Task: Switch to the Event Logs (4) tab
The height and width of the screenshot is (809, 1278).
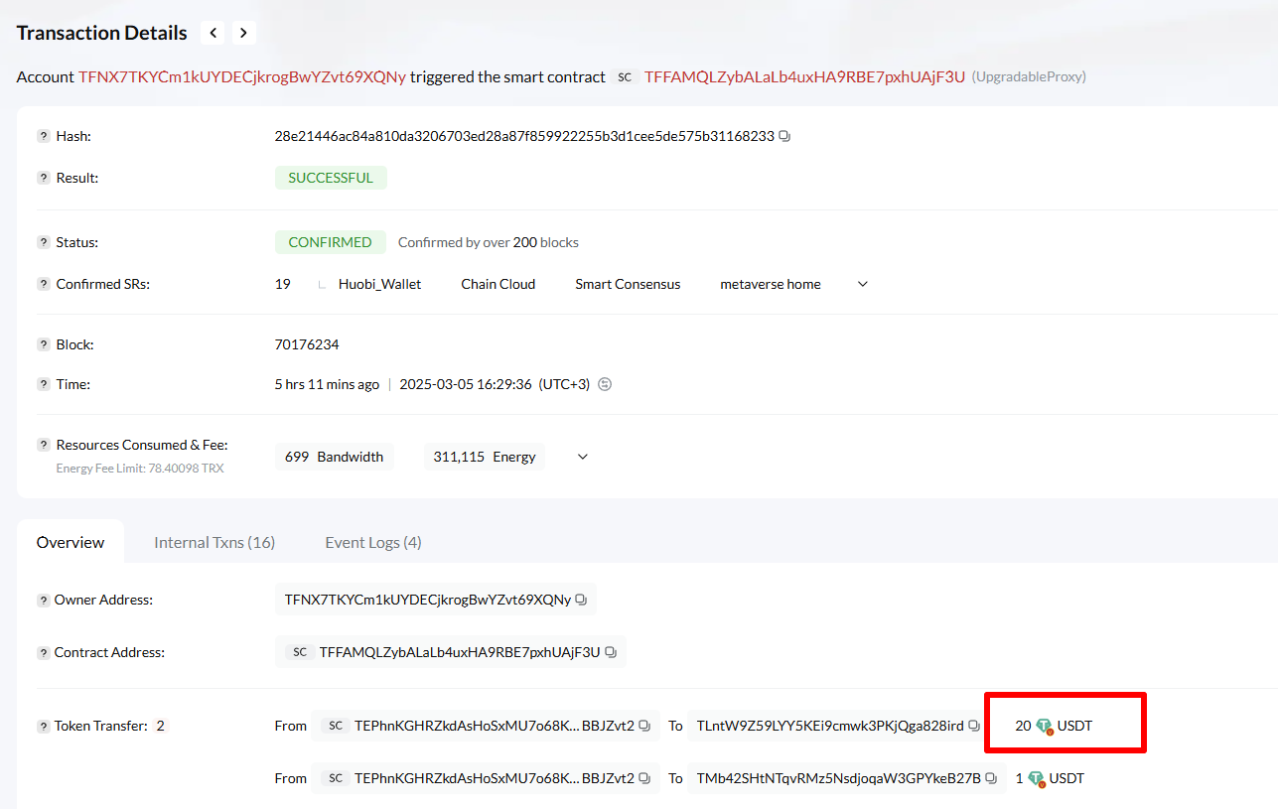Action: (x=373, y=542)
